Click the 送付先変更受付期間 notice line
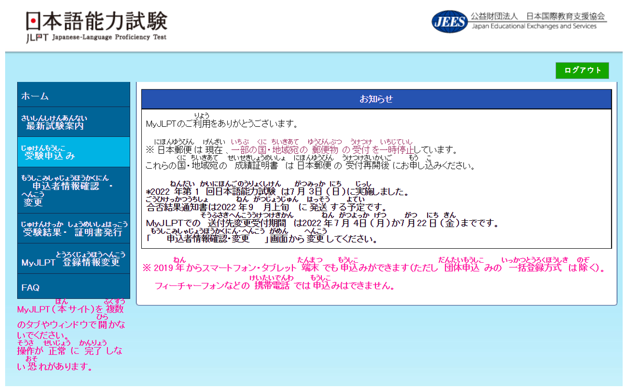 322,220
